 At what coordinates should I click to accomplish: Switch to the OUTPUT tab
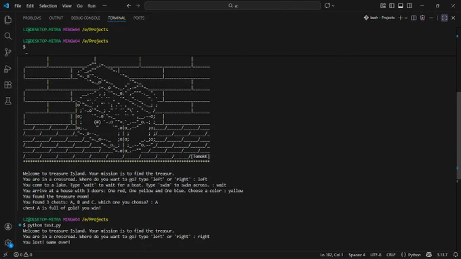point(56,18)
